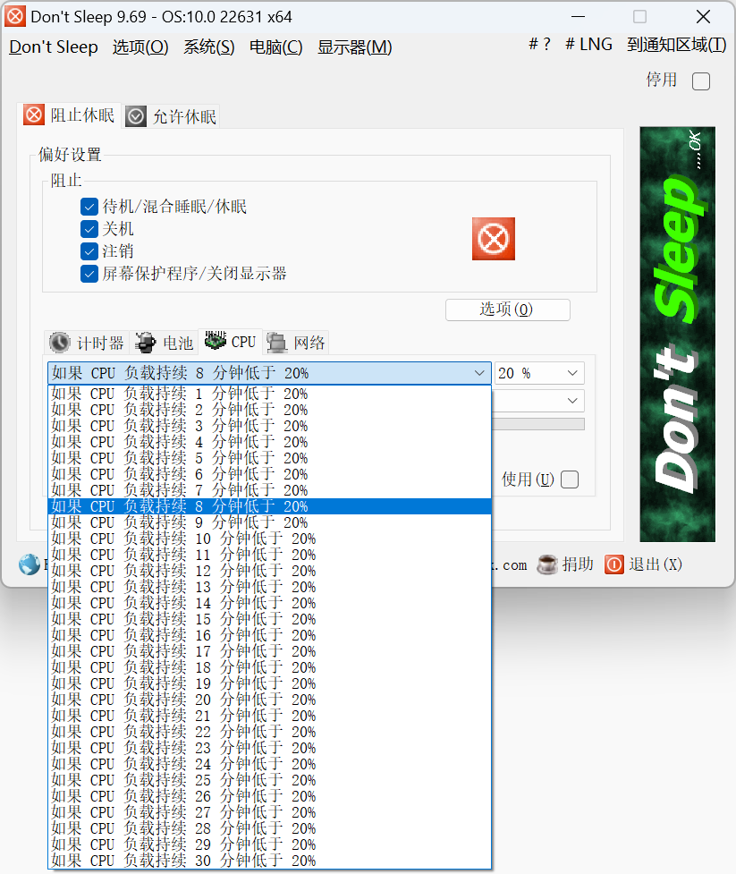This screenshot has height=874, width=736.
Task: Click the red power icon beside 退出
Action: coord(614,564)
